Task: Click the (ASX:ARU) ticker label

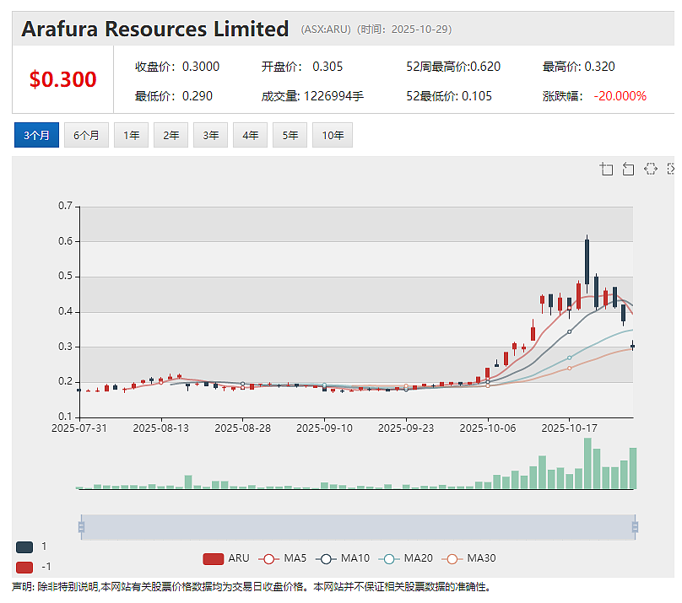Action: coord(326,30)
